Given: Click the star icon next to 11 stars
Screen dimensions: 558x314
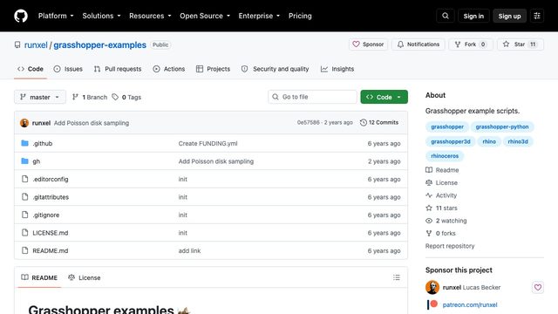Looking at the screenshot, I should [x=429, y=208].
